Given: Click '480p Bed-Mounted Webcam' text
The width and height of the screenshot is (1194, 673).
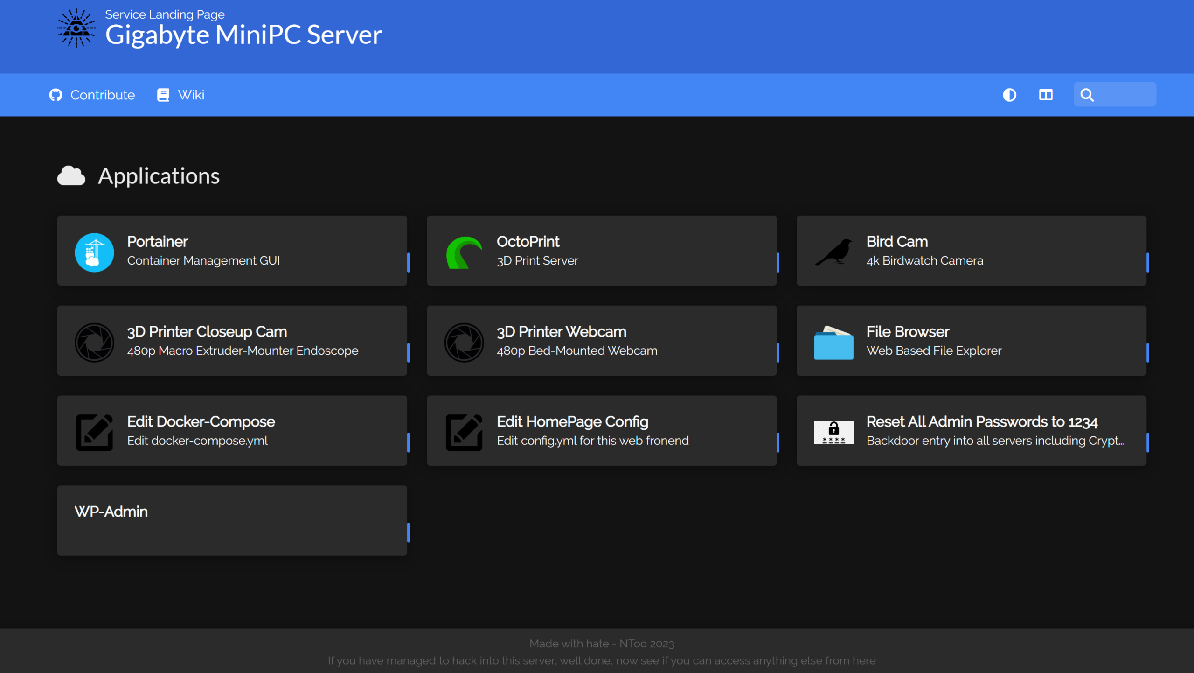Looking at the screenshot, I should [x=577, y=351].
